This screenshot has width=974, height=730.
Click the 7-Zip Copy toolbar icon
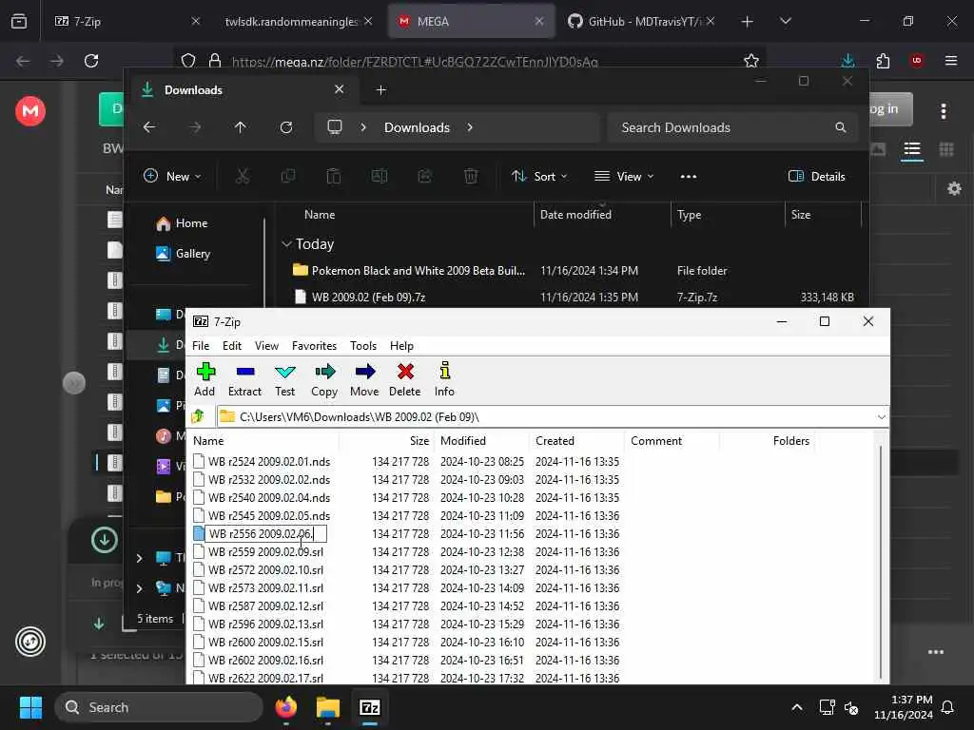(324, 372)
